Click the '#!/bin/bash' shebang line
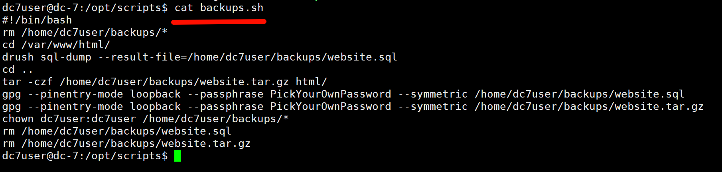 (37, 20)
